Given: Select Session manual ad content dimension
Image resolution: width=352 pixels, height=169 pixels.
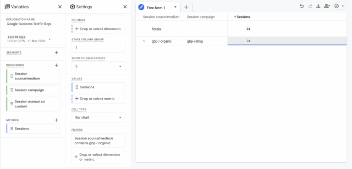Looking at the screenshot, I should tap(33, 104).
